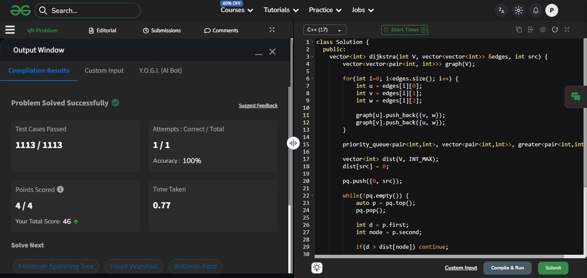Viewport: 587px width, 278px height.
Task: Click the 'class Solution {' code line
Action: 343,42
